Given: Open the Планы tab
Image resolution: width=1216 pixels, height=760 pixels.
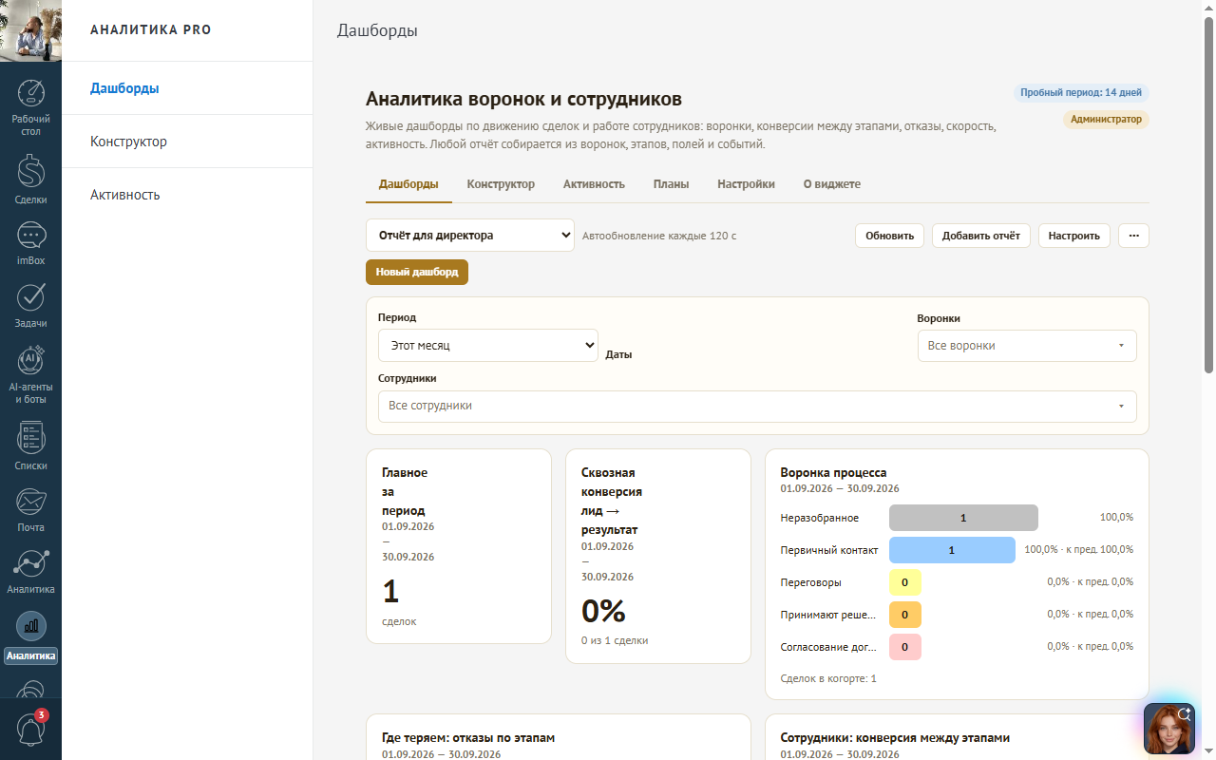Looking at the screenshot, I should [x=671, y=184].
